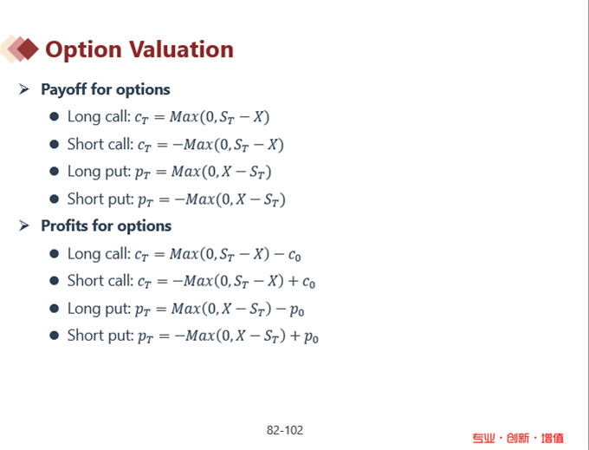
Task: Click the profit Short call formula with plus c0
Action: coord(191,282)
